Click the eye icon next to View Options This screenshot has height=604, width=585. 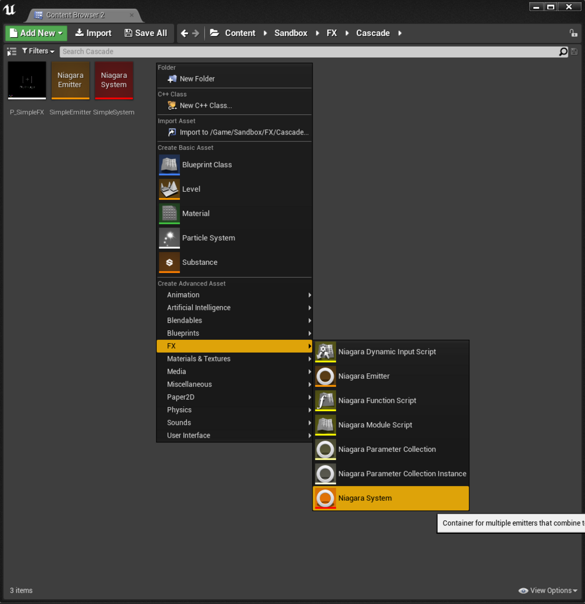(523, 590)
